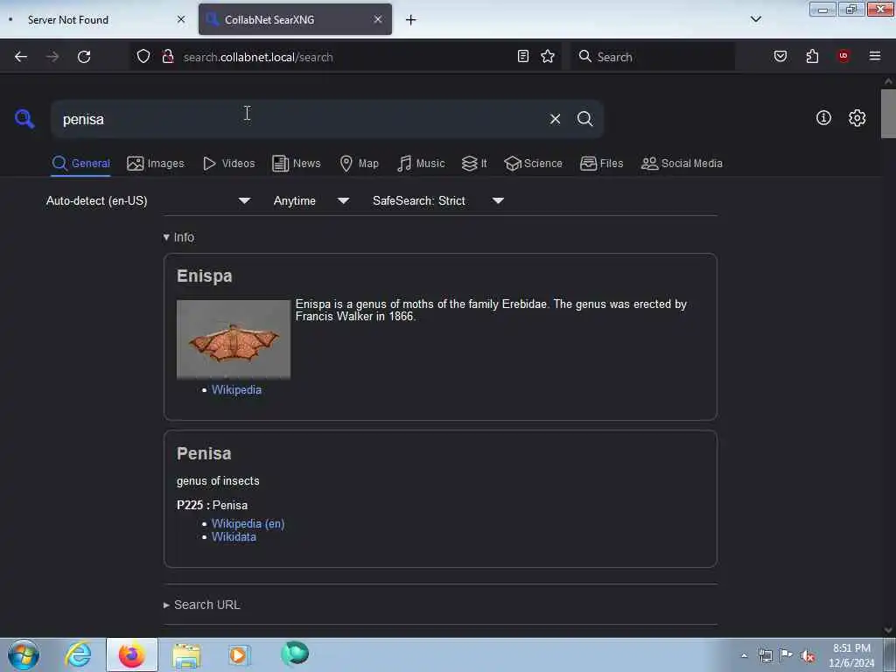Select the Social Media search category
Viewport: 896px width, 672px height.
[682, 164]
